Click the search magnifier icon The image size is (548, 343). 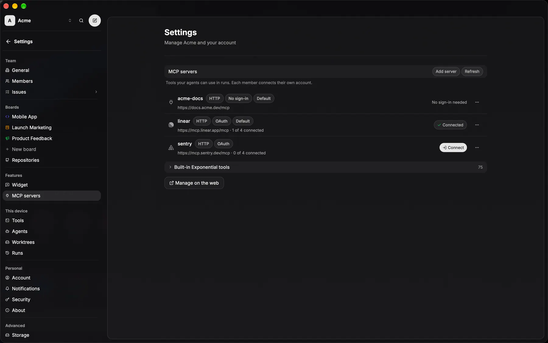81,20
